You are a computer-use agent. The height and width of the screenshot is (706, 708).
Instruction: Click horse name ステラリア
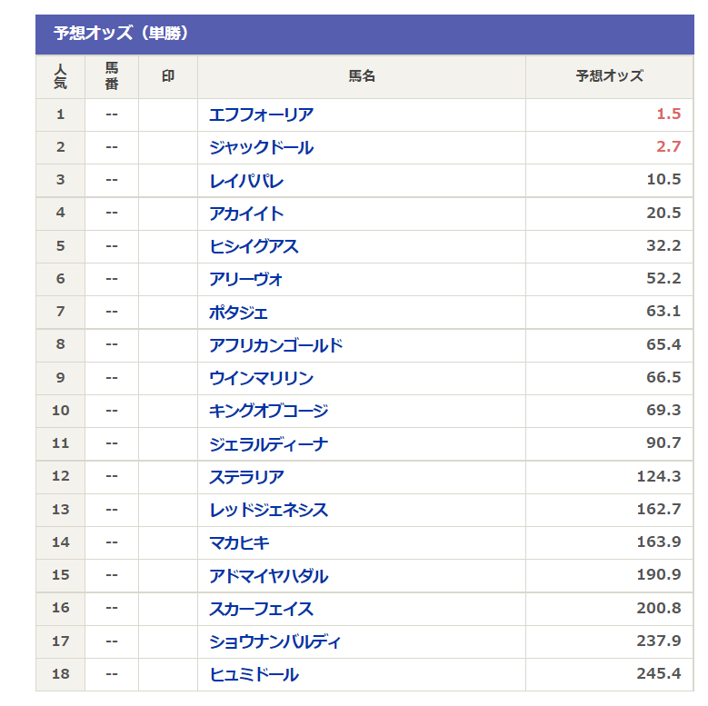click(246, 477)
